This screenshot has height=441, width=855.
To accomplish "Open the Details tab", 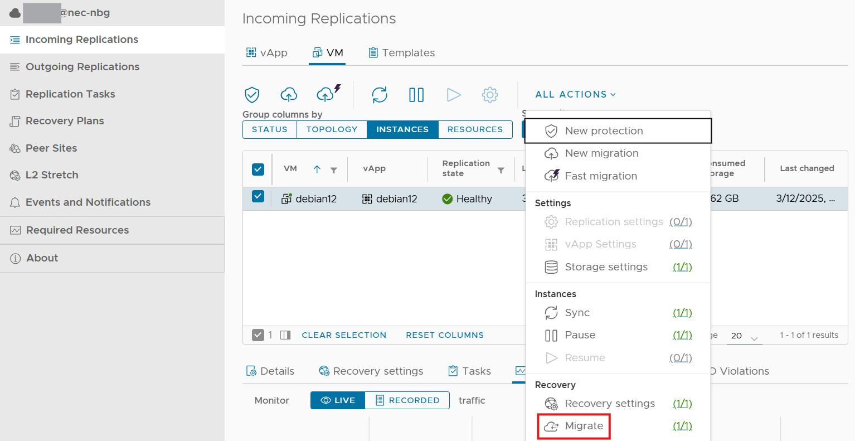I will pos(270,371).
